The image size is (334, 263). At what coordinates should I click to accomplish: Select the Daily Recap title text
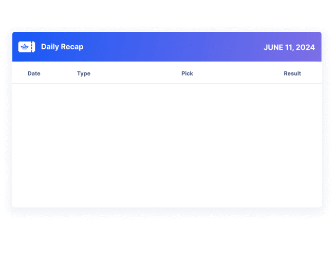click(x=62, y=47)
